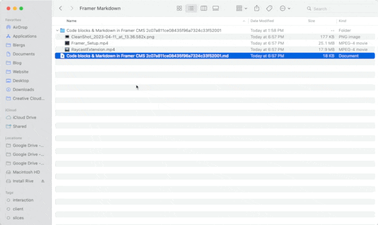Eject the Install Rive volume
378x225 pixels.
[x=43, y=181]
